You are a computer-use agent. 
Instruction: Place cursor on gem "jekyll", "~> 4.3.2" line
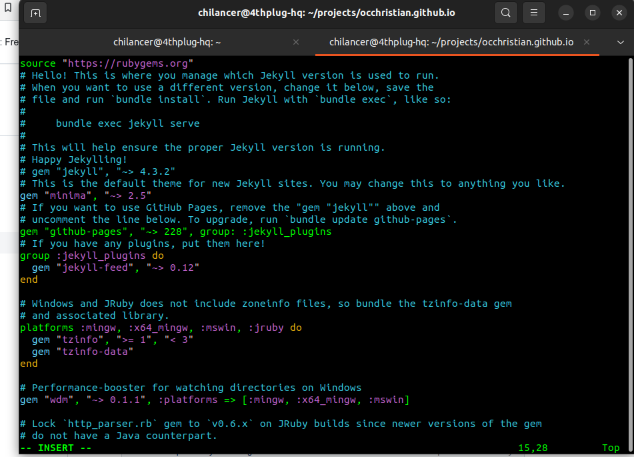[x=98, y=171]
